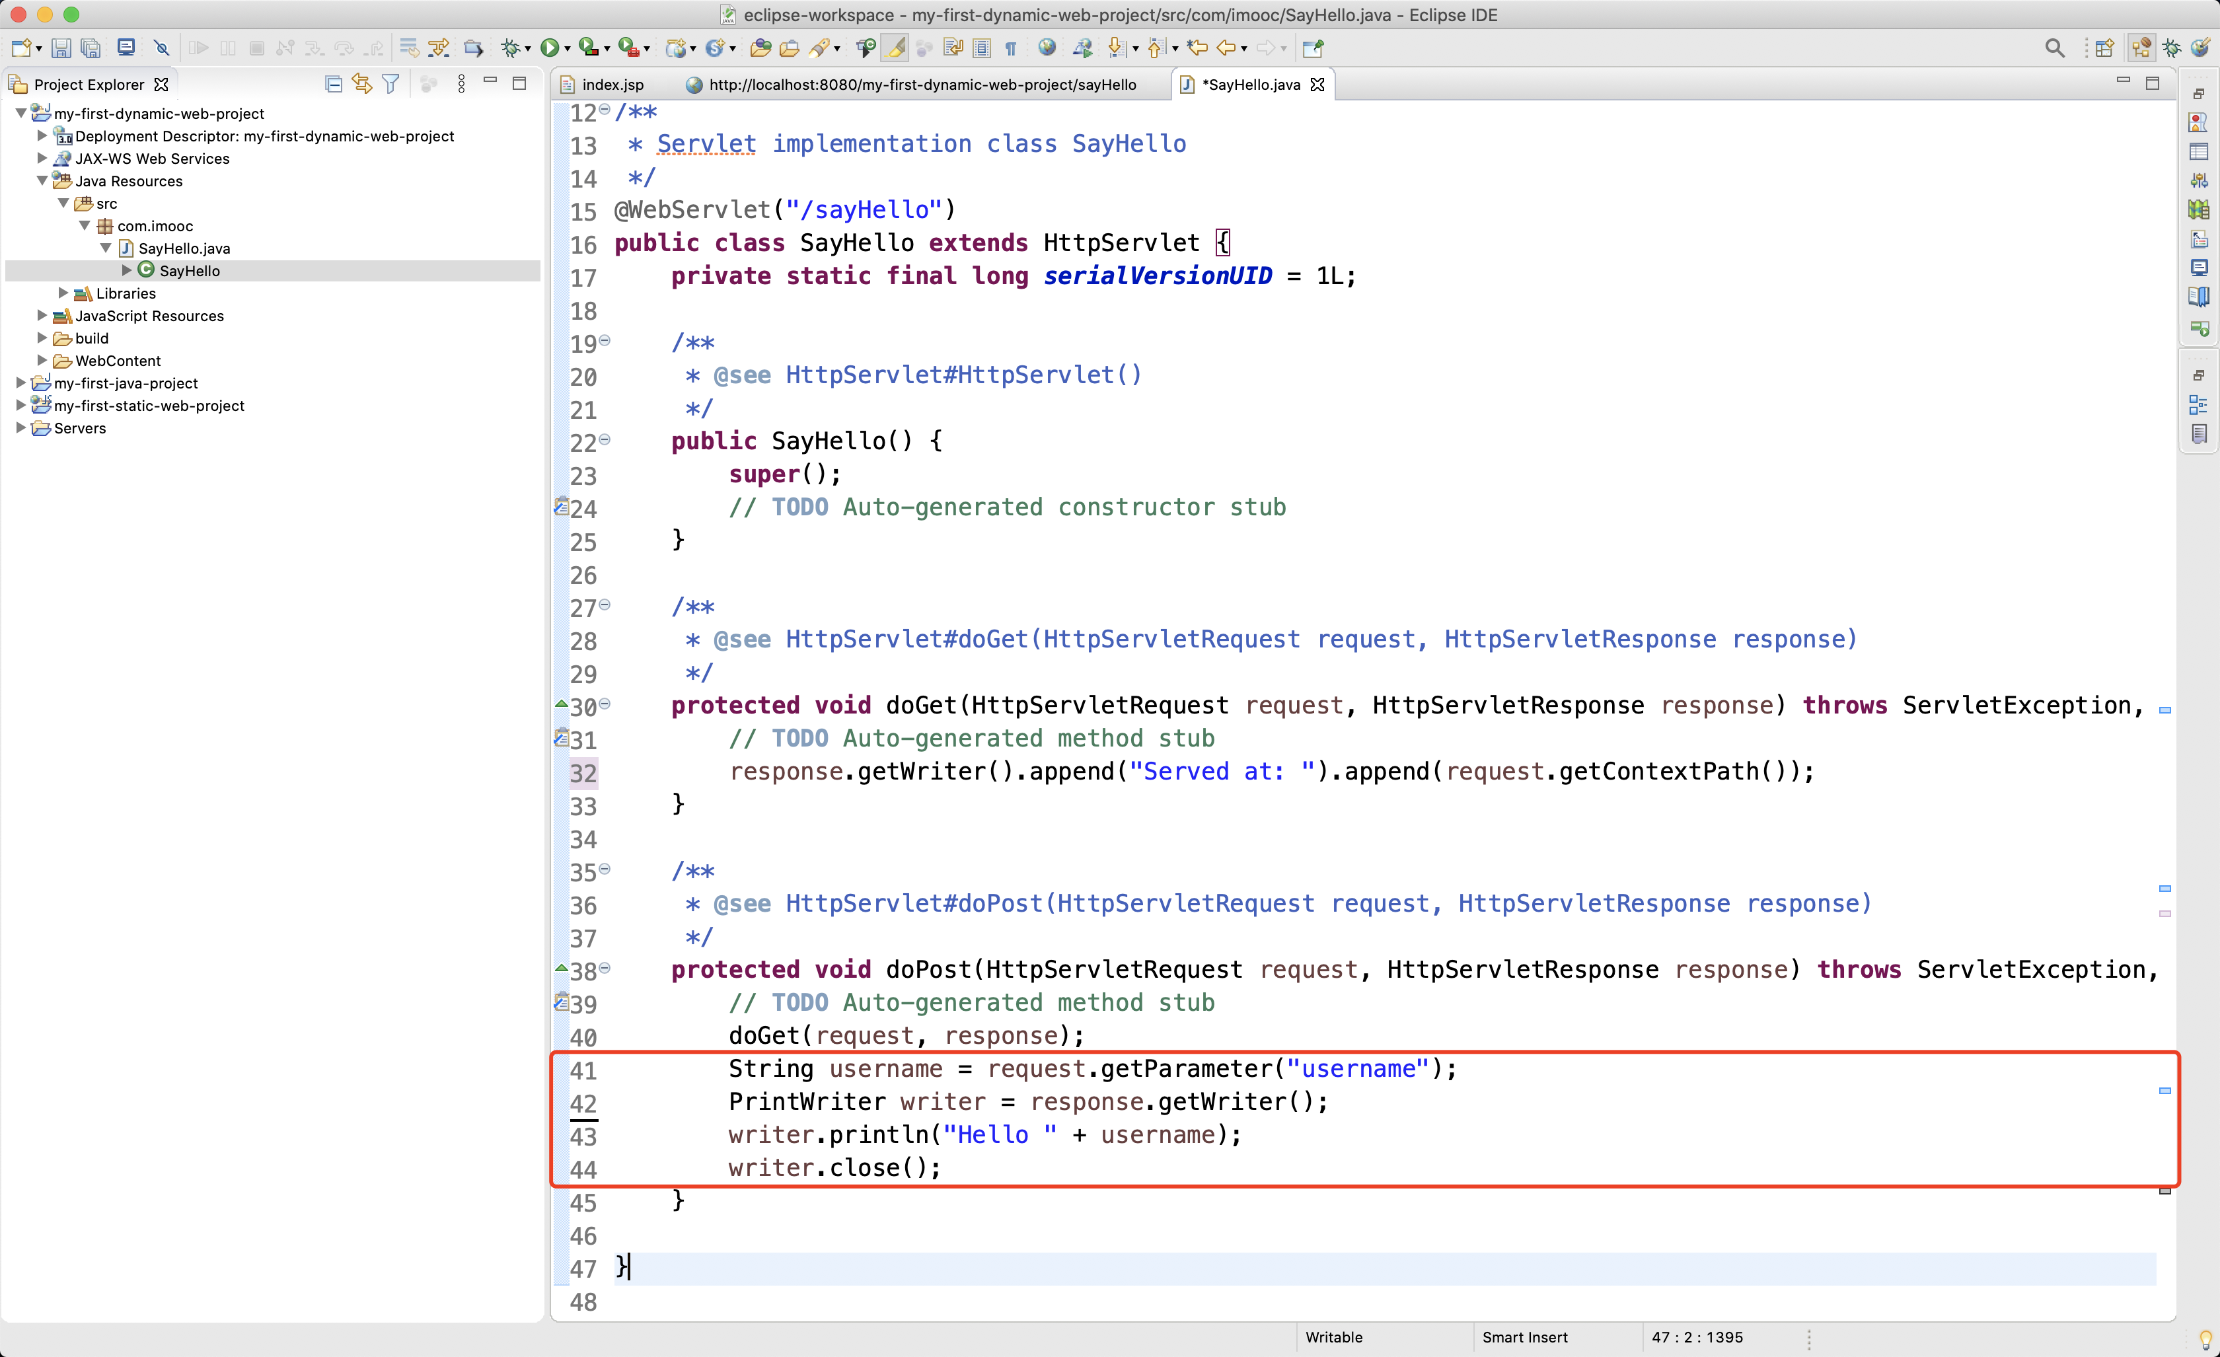The width and height of the screenshot is (2220, 1357).
Task: Click the Previous Annotation up-arrow icon
Action: tap(1156, 48)
